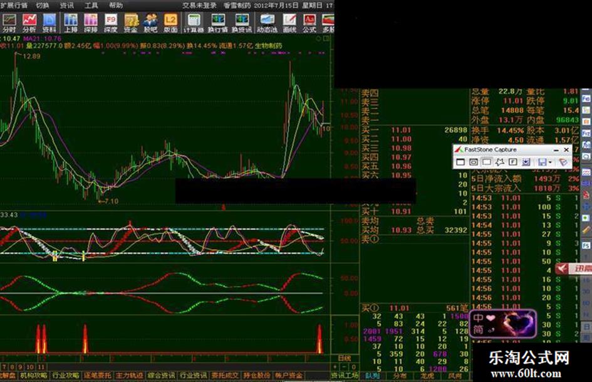Capture scrolling window in FastStone Capture

point(526,162)
